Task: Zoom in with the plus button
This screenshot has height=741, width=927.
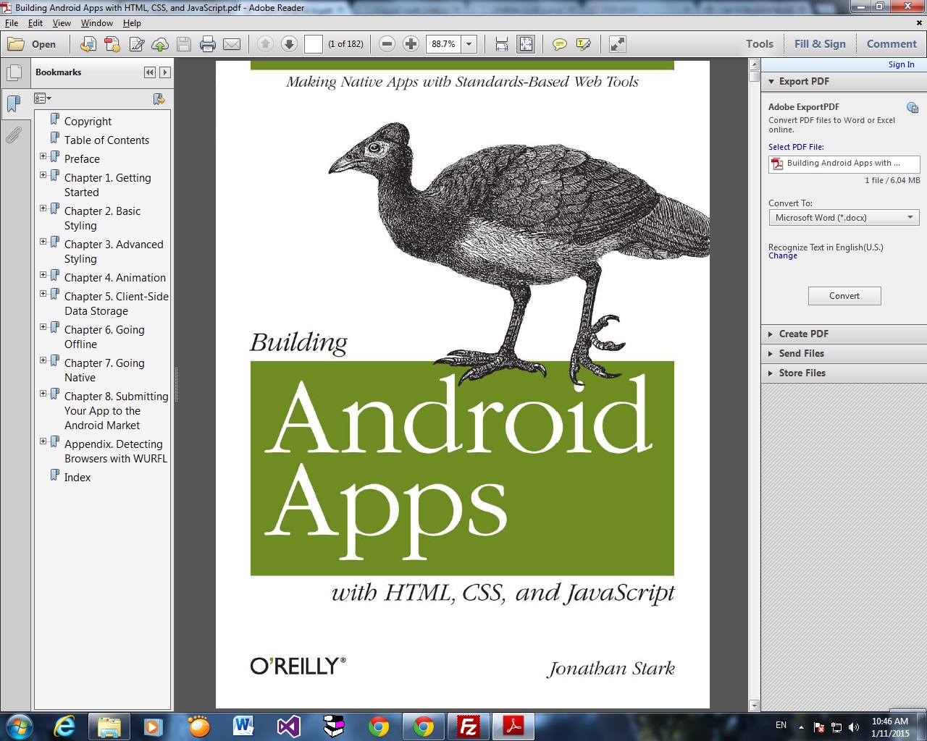Action: coord(411,44)
